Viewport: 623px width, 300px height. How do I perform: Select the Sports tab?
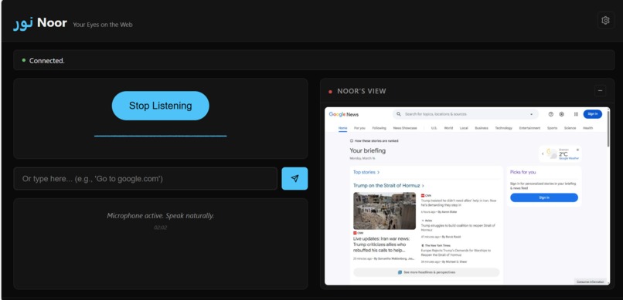pyautogui.click(x=552, y=128)
